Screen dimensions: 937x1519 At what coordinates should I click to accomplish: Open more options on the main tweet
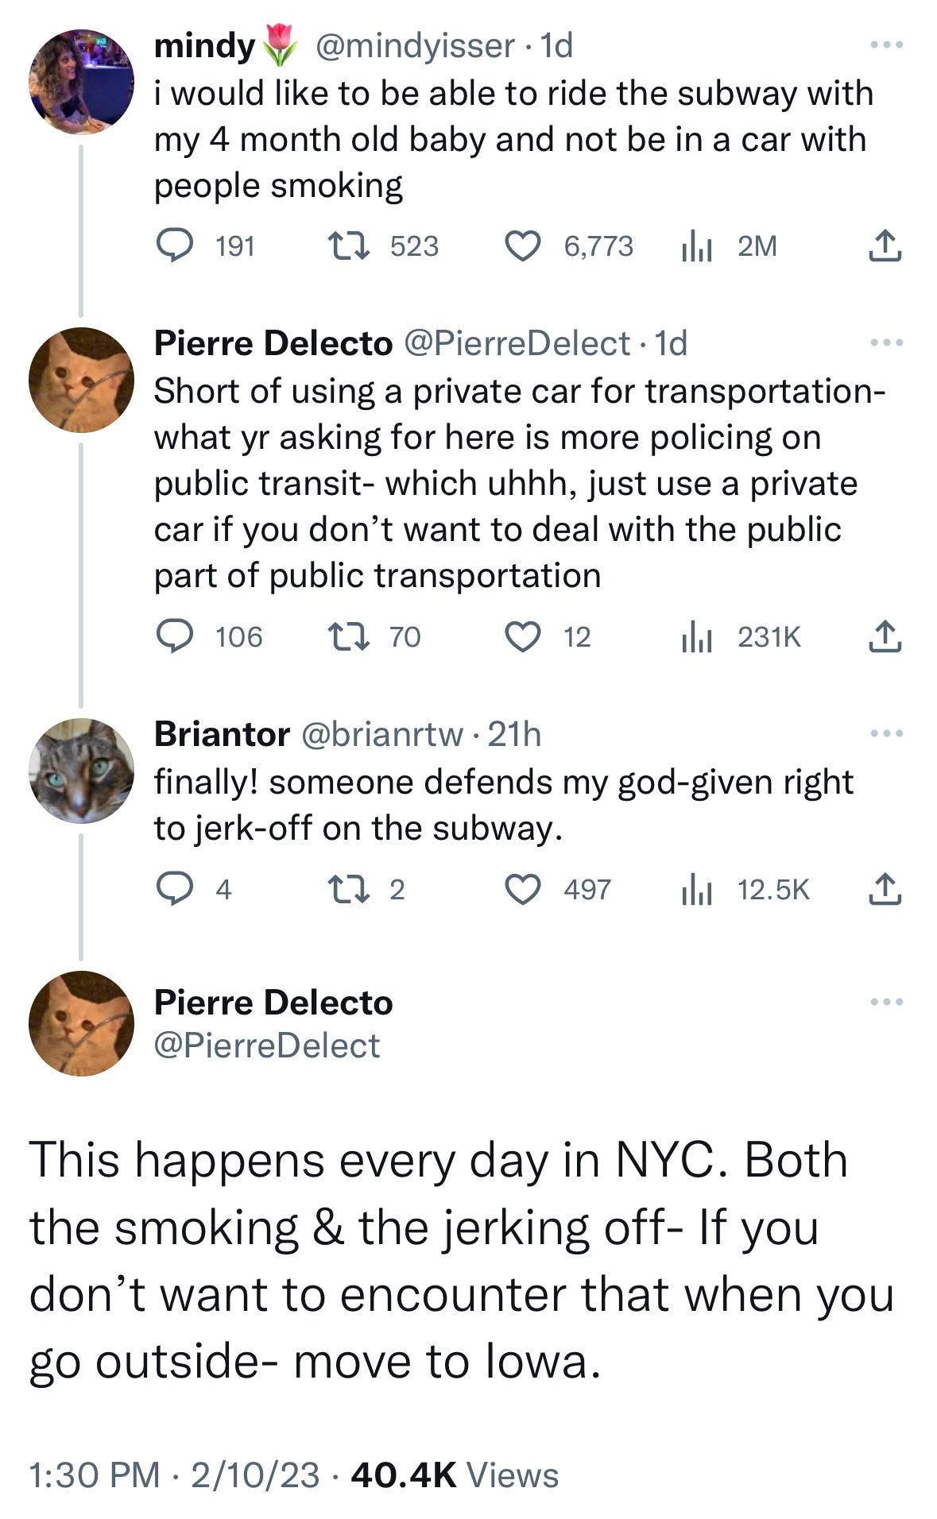pyautogui.click(x=886, y=1003)
